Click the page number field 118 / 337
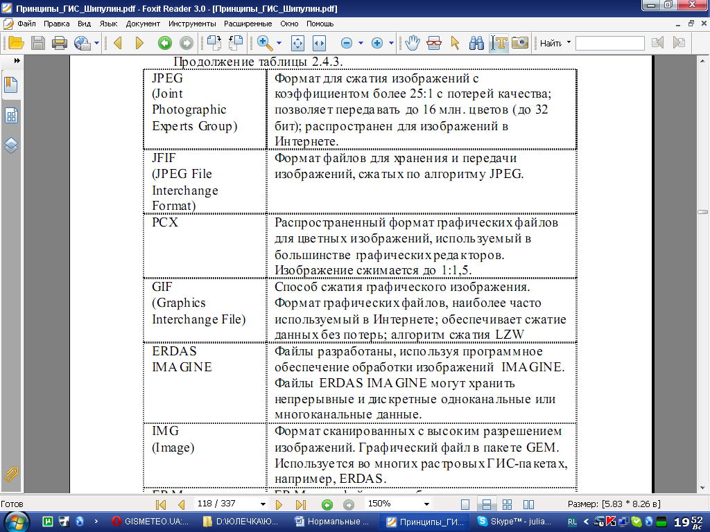Viewport: 710px width, 532px height. click(x=225, y=504)
